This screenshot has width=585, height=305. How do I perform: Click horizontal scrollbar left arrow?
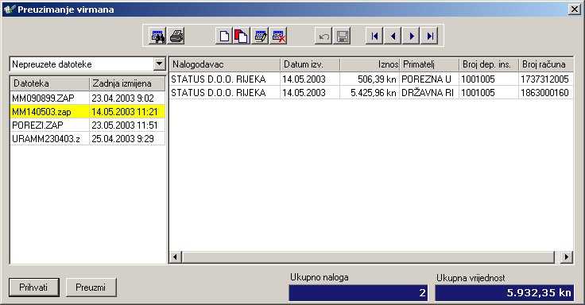pyautogui.click(x=176, y=257)
